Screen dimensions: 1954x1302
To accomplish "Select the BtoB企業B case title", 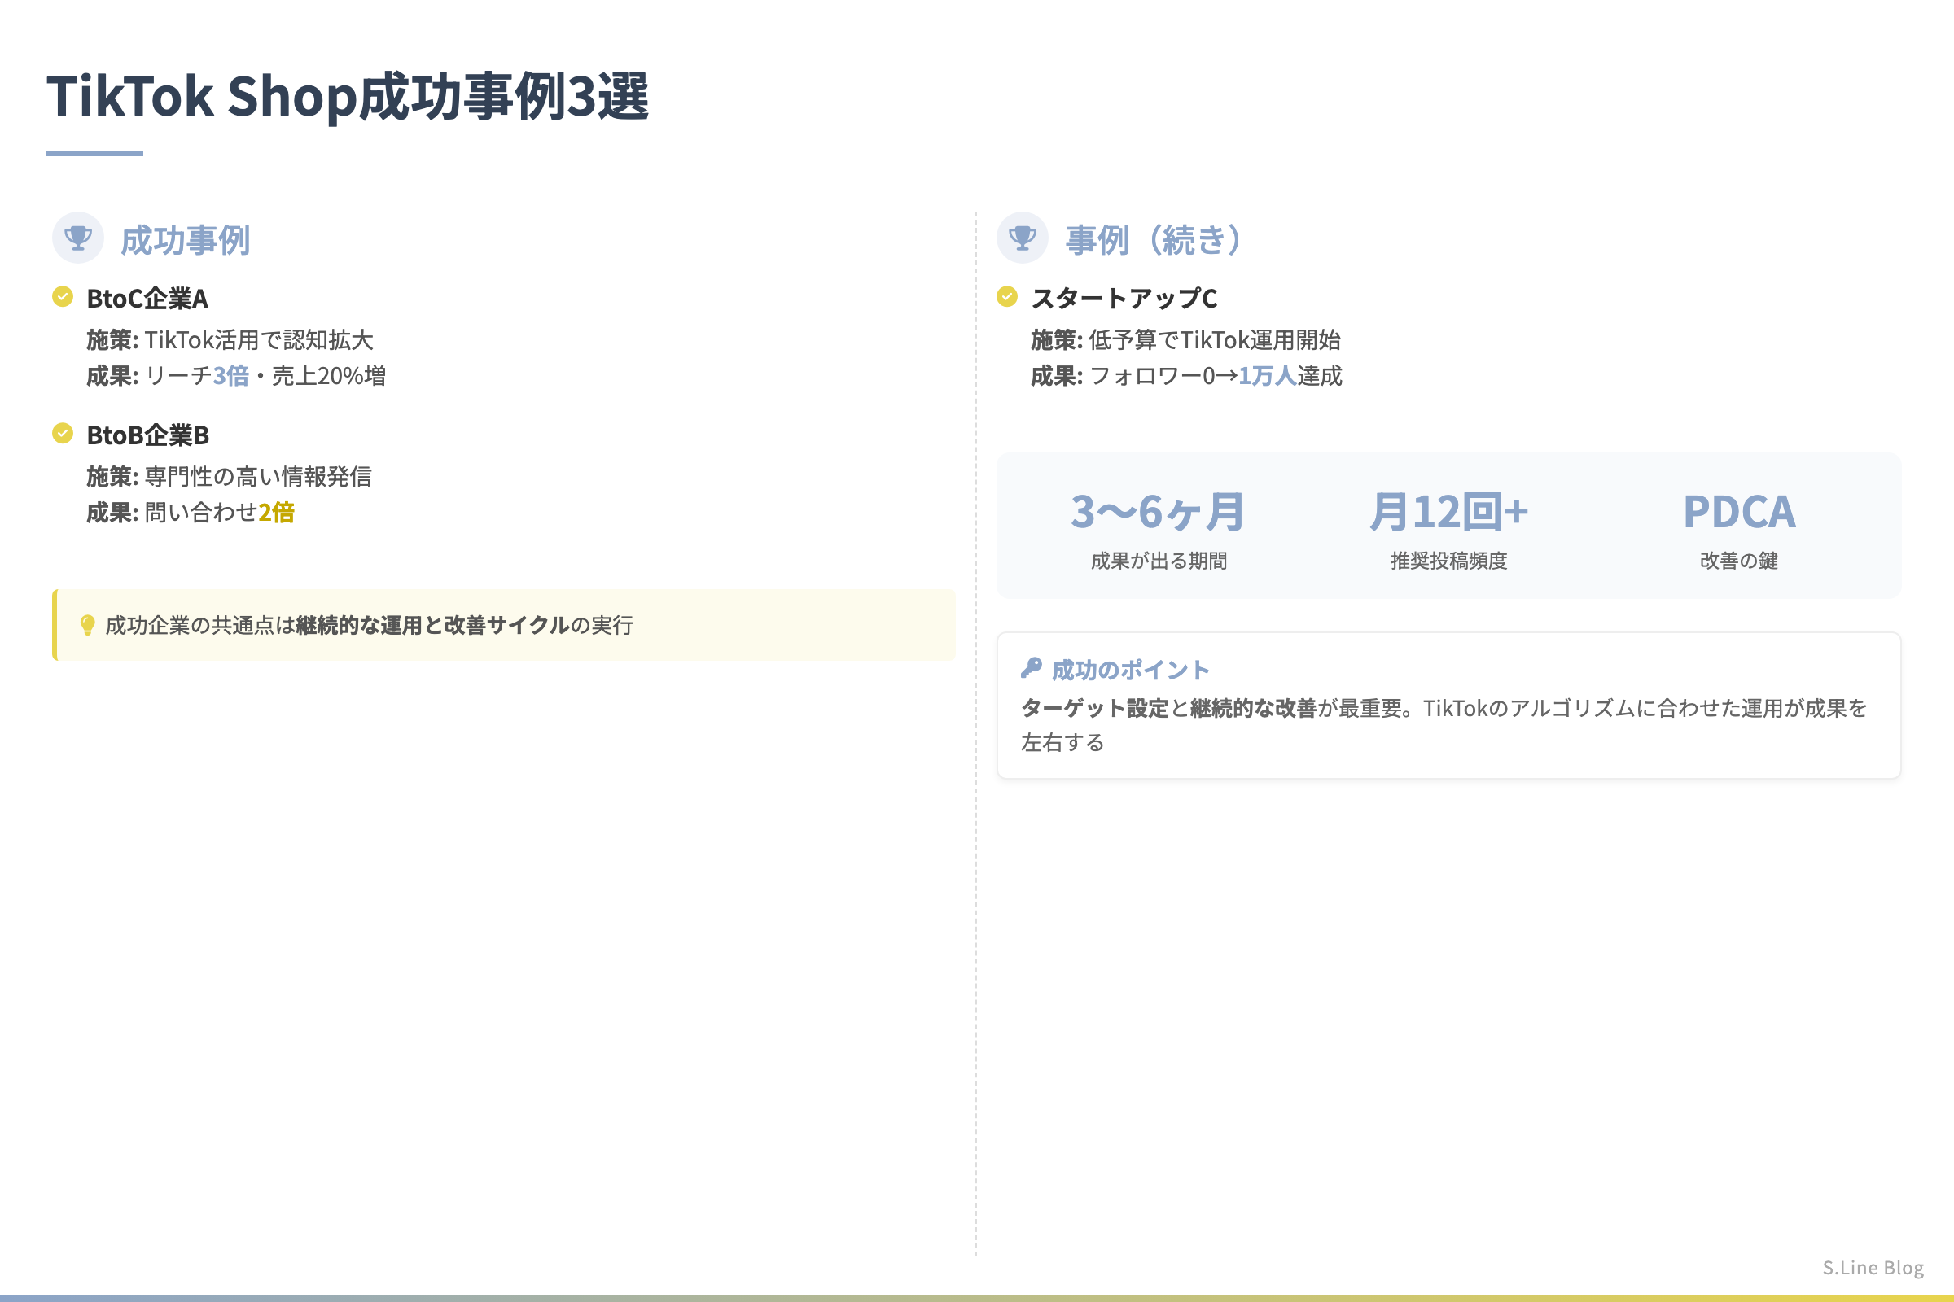I will pyautogui.click(x=148, y=435).
